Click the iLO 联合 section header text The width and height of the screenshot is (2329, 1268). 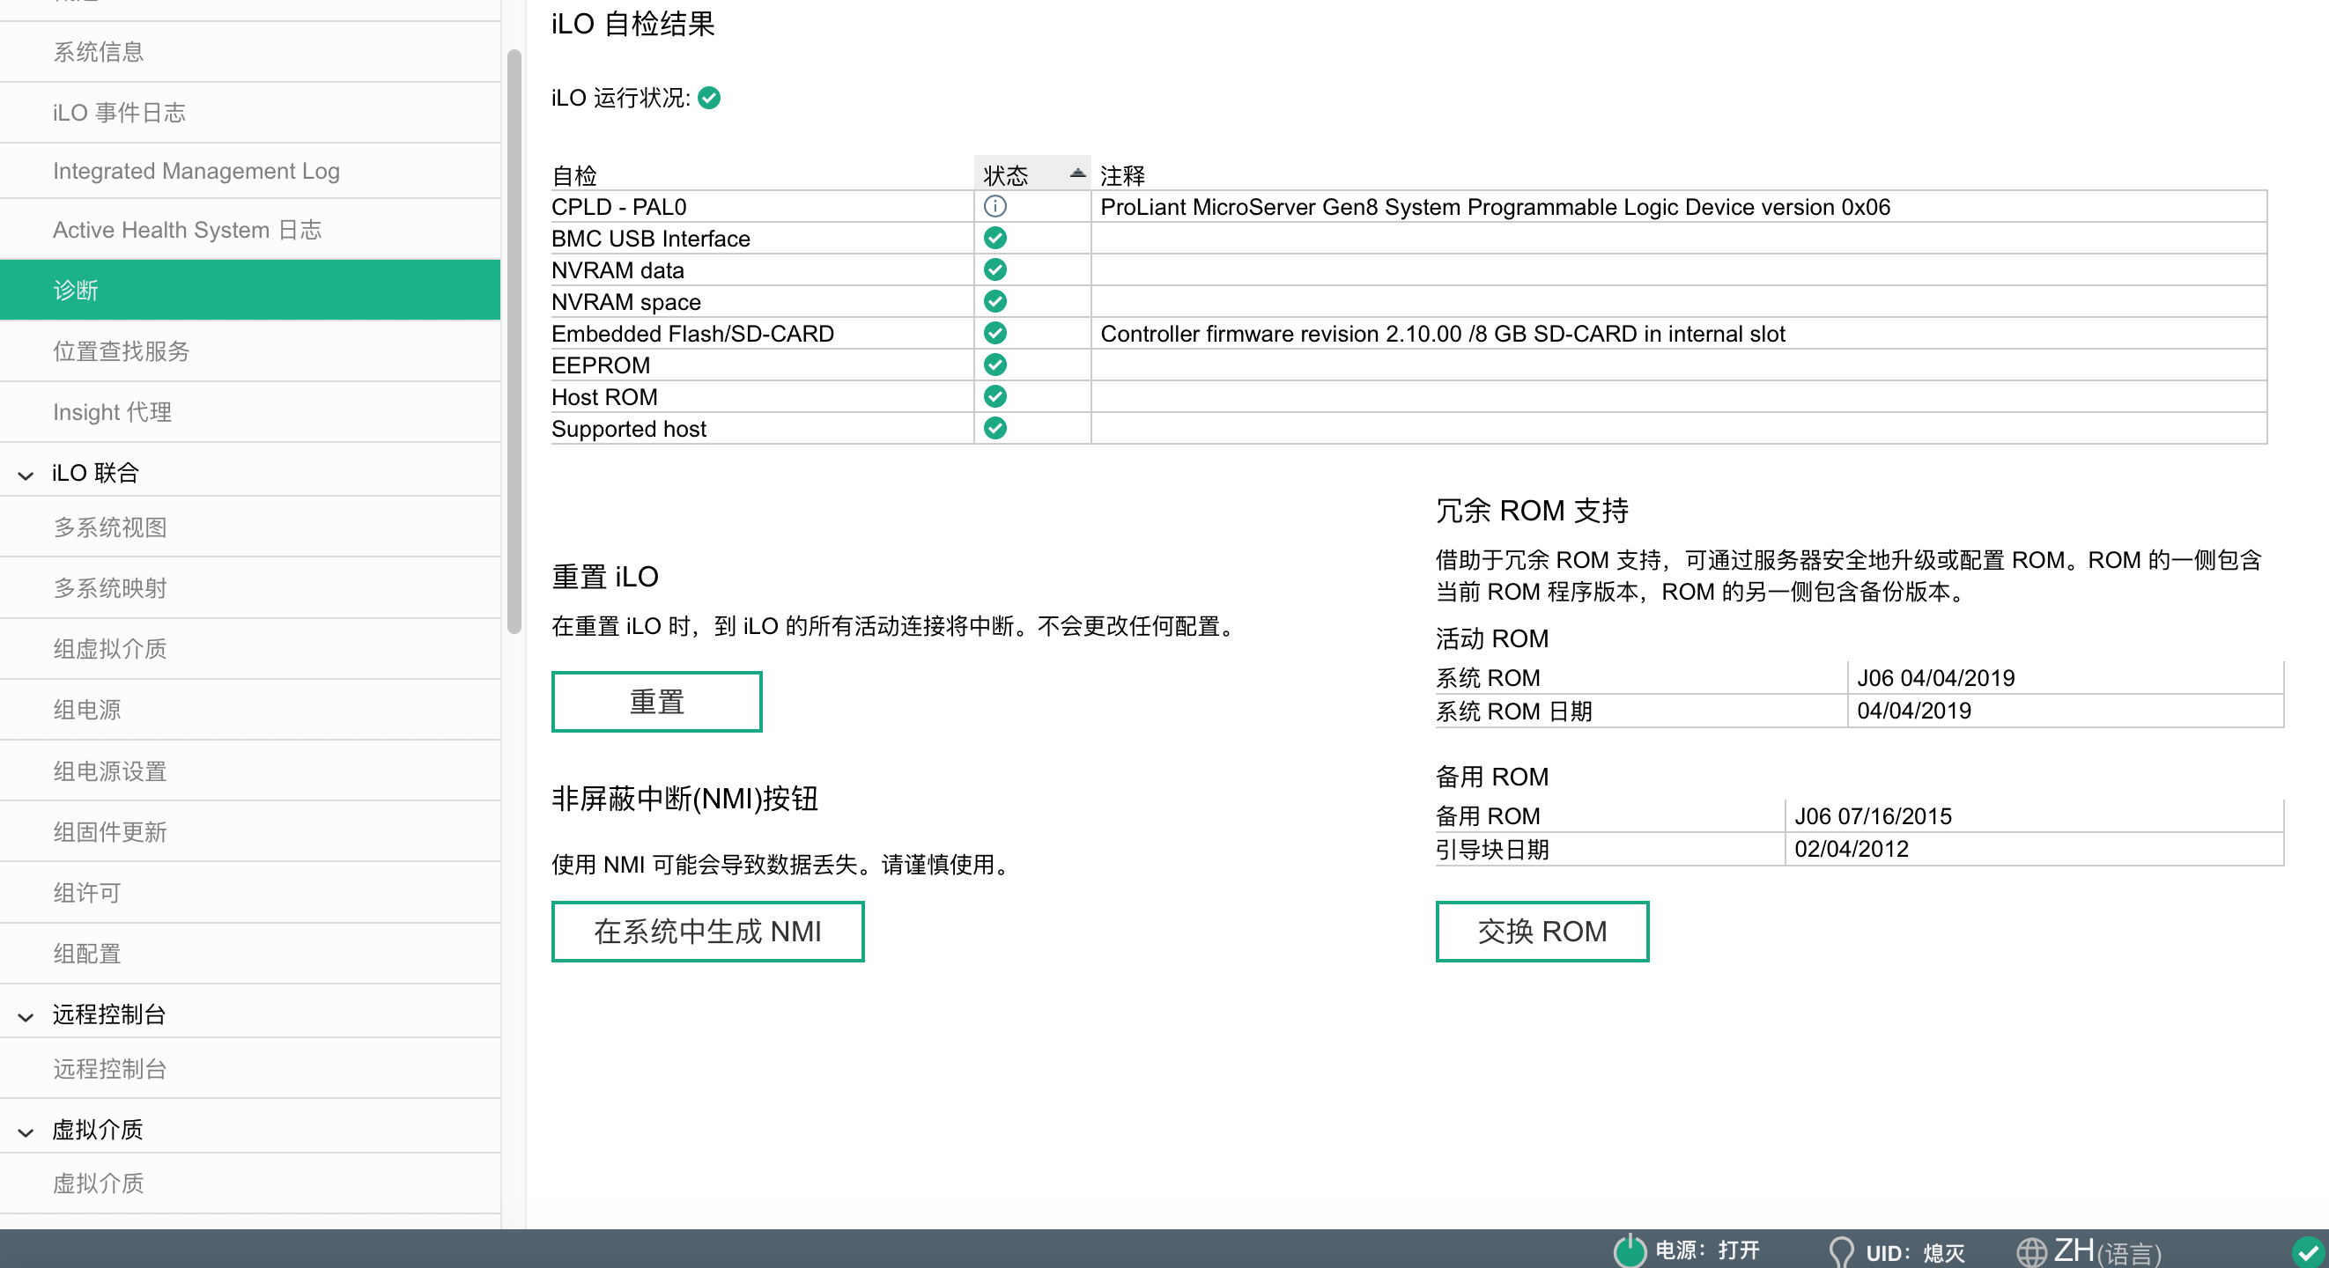pyautogui.click(x=95, y=473)
